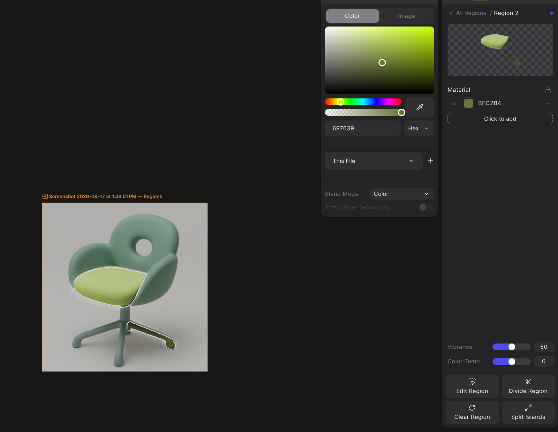This screenshot has height=432, width=558.
Task: Navigate to All Regions breadcrumb
Action: (x=471, y=13)
